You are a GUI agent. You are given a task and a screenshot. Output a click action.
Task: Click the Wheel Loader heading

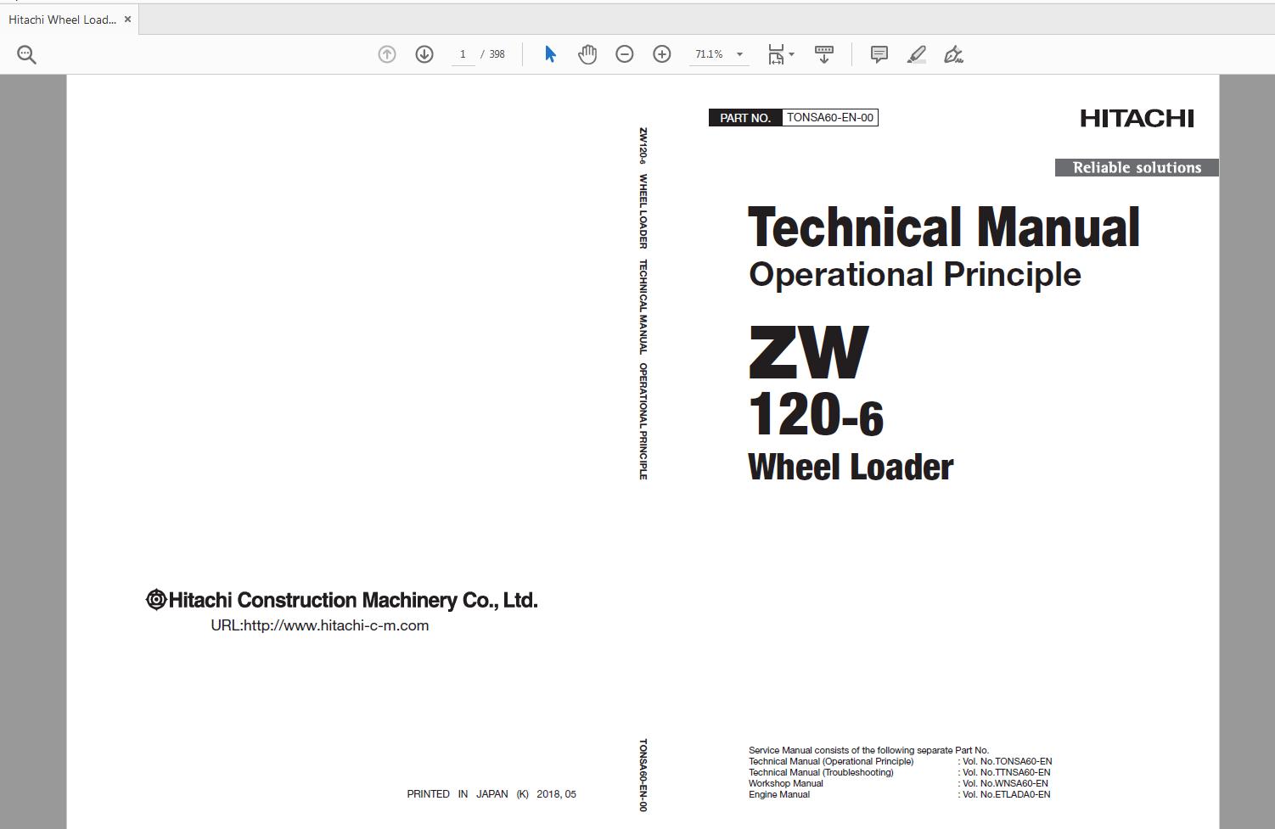[851, 468]
